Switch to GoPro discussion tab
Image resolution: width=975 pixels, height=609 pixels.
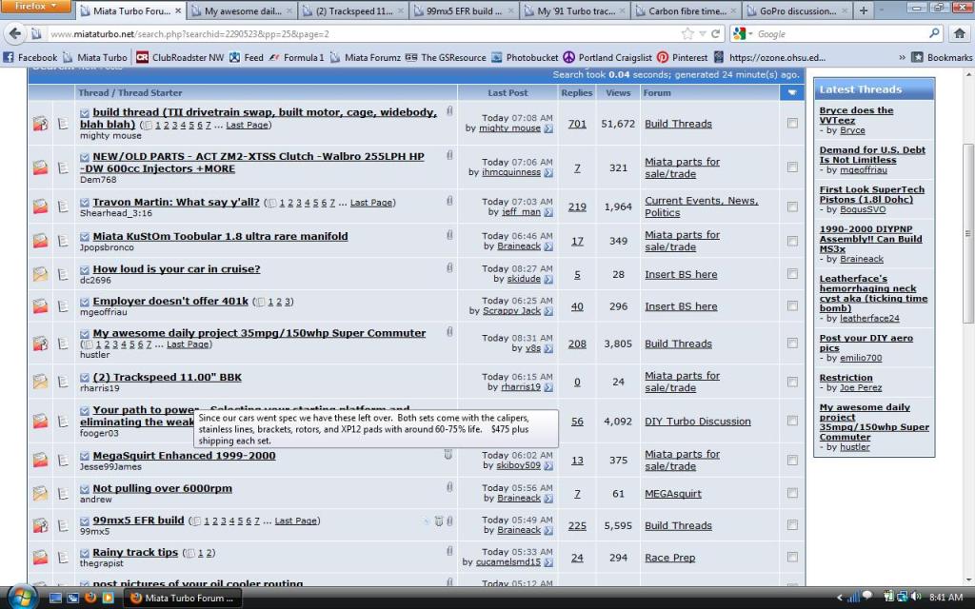pos(797,11)
